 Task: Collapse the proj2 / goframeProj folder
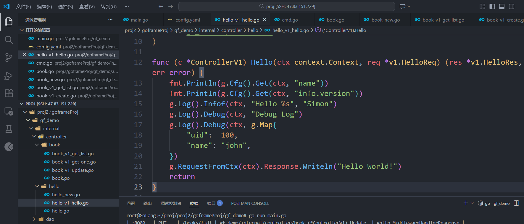click(x=25, y=112)
